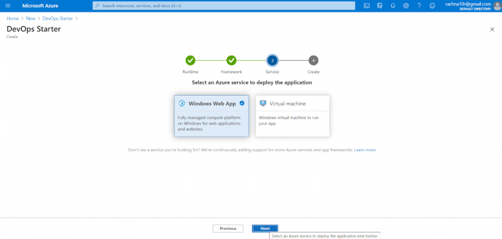The height and width of the screenshot is (239, 502).
Task: Click the Virtual machine monitor icon
Action: point(263,103)
